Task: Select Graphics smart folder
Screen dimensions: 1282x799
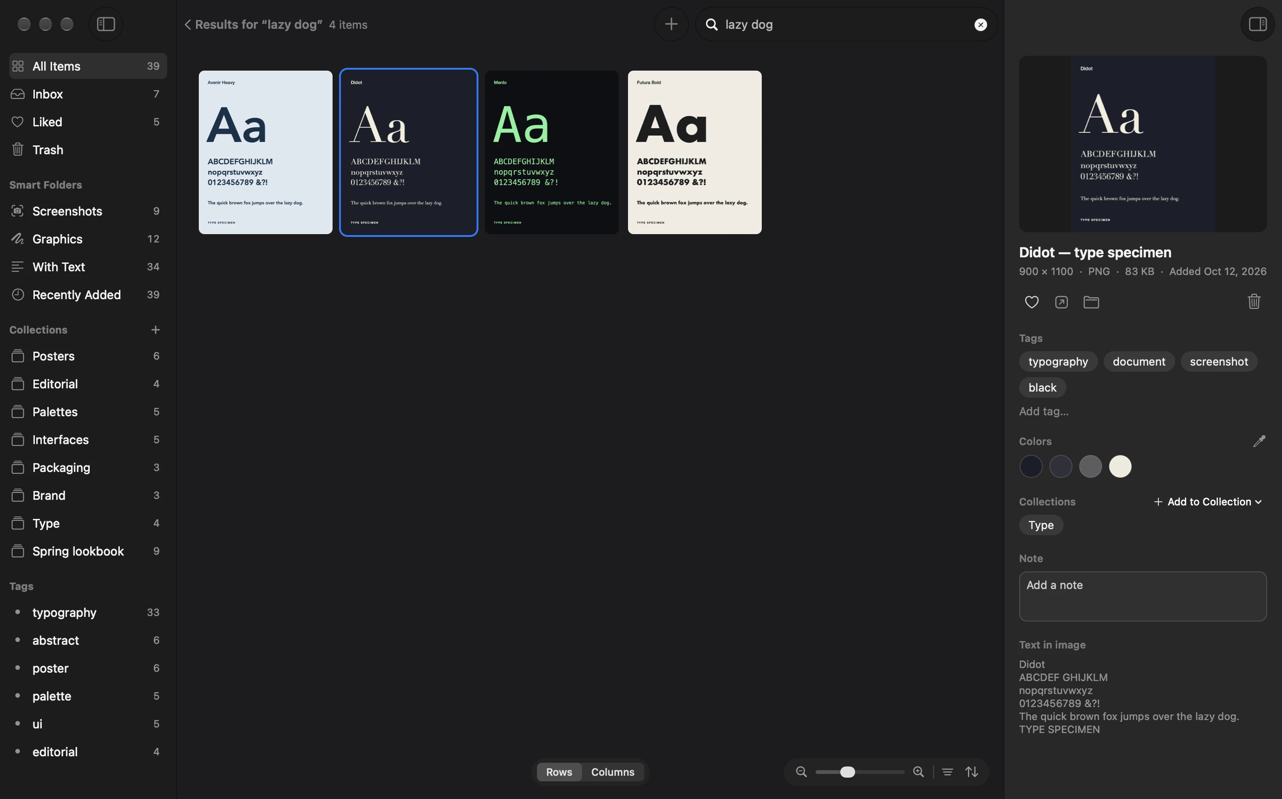Action: tap(88, 239)
